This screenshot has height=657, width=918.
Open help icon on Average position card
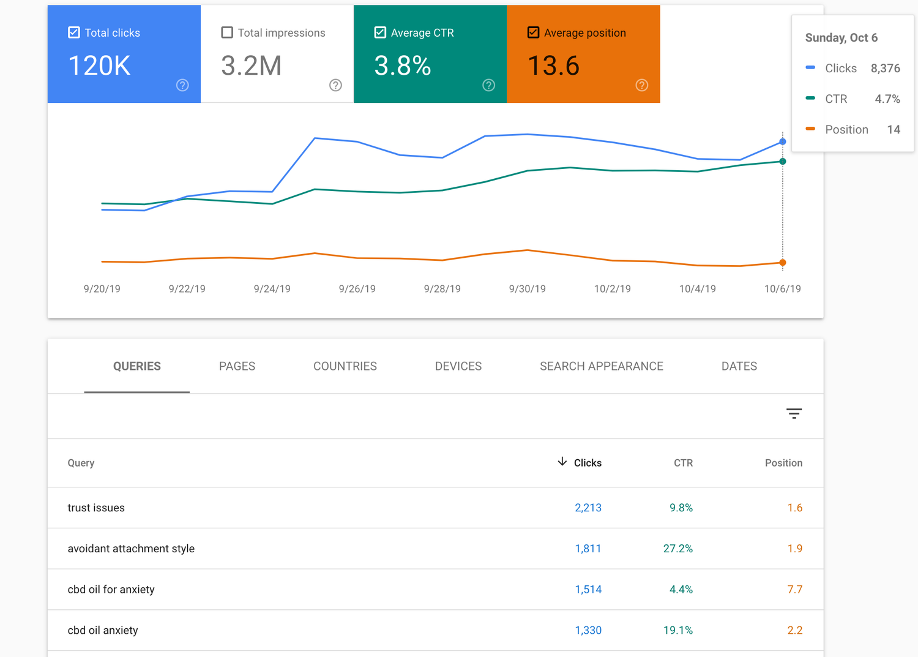tap(641, 85)
